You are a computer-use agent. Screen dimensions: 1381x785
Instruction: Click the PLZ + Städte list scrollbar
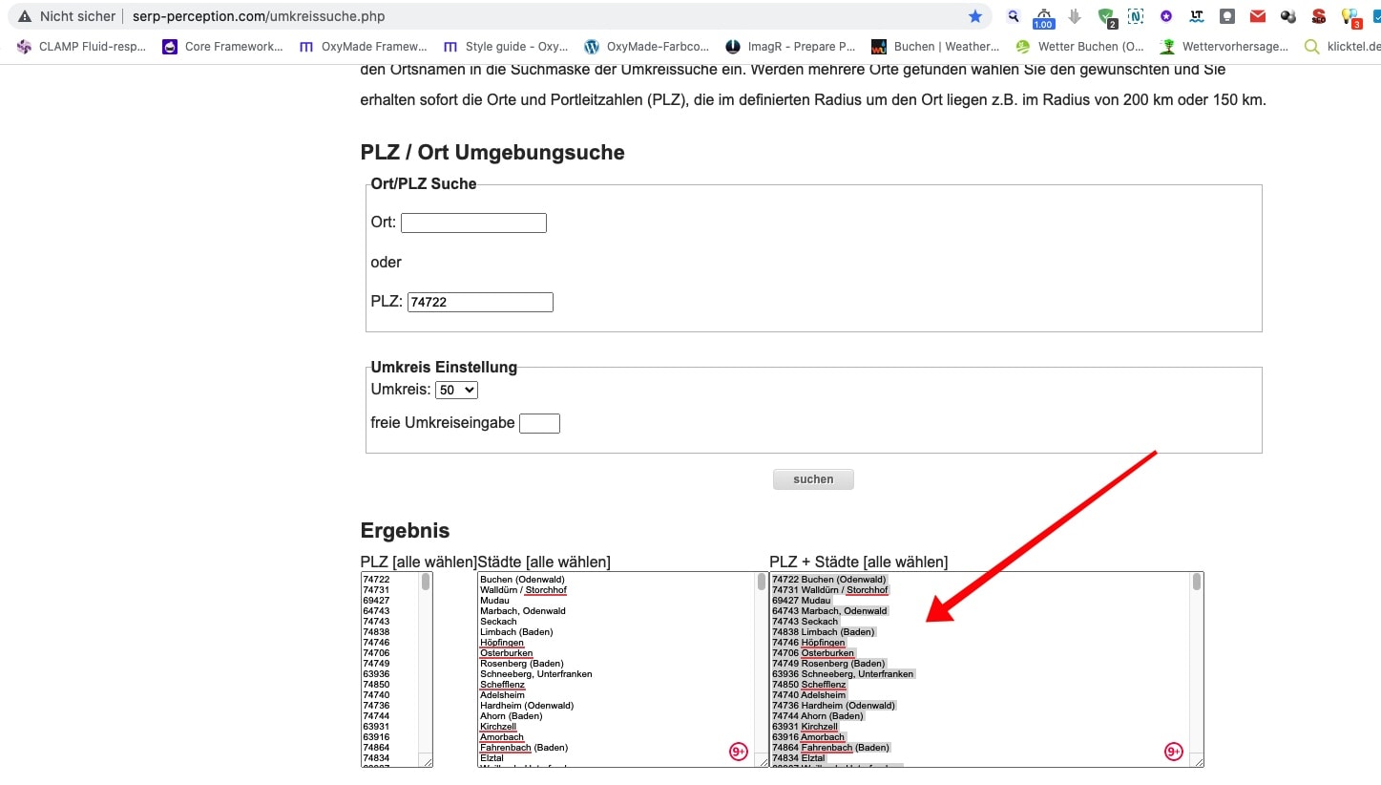(1196, 668)
